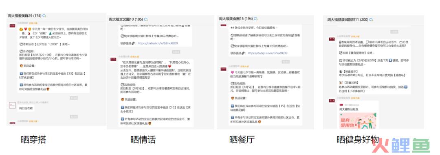
Task: Open sender avatar beside the 七夕节 restaurant message
Action: pyautogui.click(x=223, y=69)
